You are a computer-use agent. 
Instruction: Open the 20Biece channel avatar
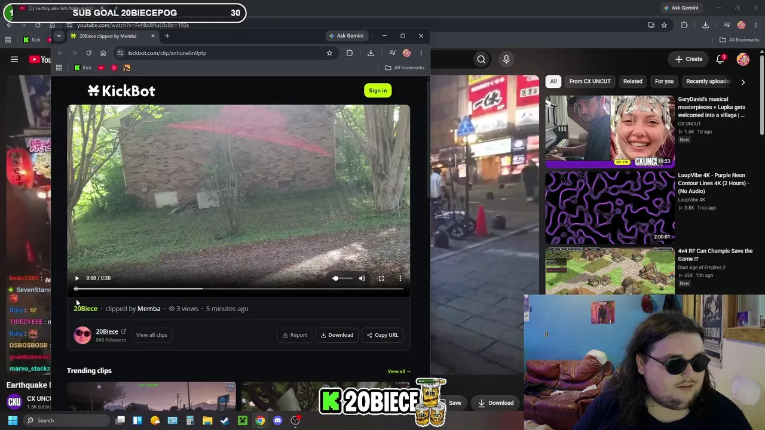click(82, 335)
